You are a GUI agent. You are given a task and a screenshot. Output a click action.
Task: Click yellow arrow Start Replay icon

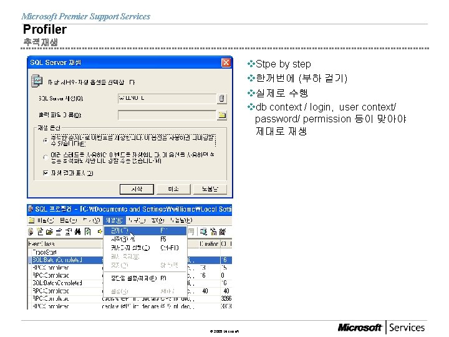click(x=100, y=232)
